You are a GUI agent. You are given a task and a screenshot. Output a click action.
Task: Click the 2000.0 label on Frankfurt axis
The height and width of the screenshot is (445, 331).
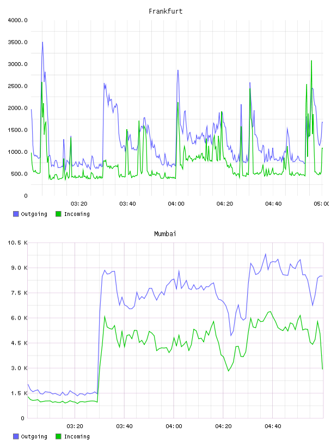click(x=17, y=108)
